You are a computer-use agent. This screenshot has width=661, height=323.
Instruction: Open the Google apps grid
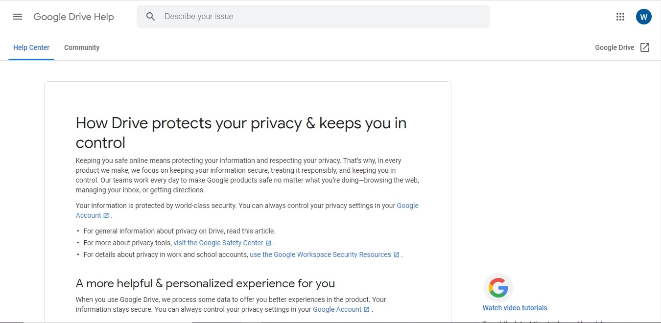pyautogui.click(x=620, y=16)
